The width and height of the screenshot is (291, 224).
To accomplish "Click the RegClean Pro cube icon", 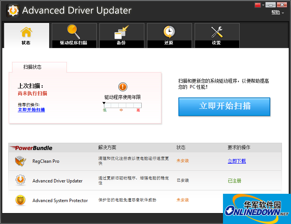I will point(20,161).
